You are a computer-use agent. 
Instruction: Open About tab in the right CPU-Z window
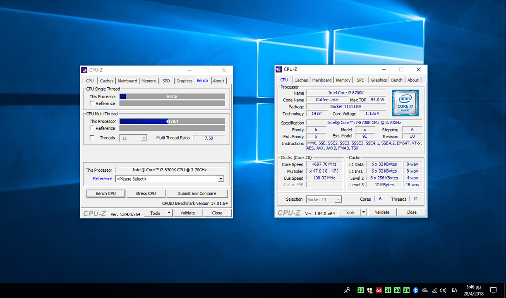[413, 80]
